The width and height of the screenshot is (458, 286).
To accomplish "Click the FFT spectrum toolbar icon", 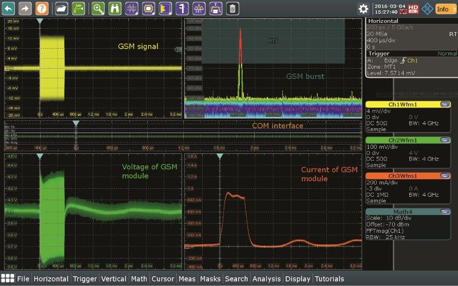I will [x=198, y=9].
